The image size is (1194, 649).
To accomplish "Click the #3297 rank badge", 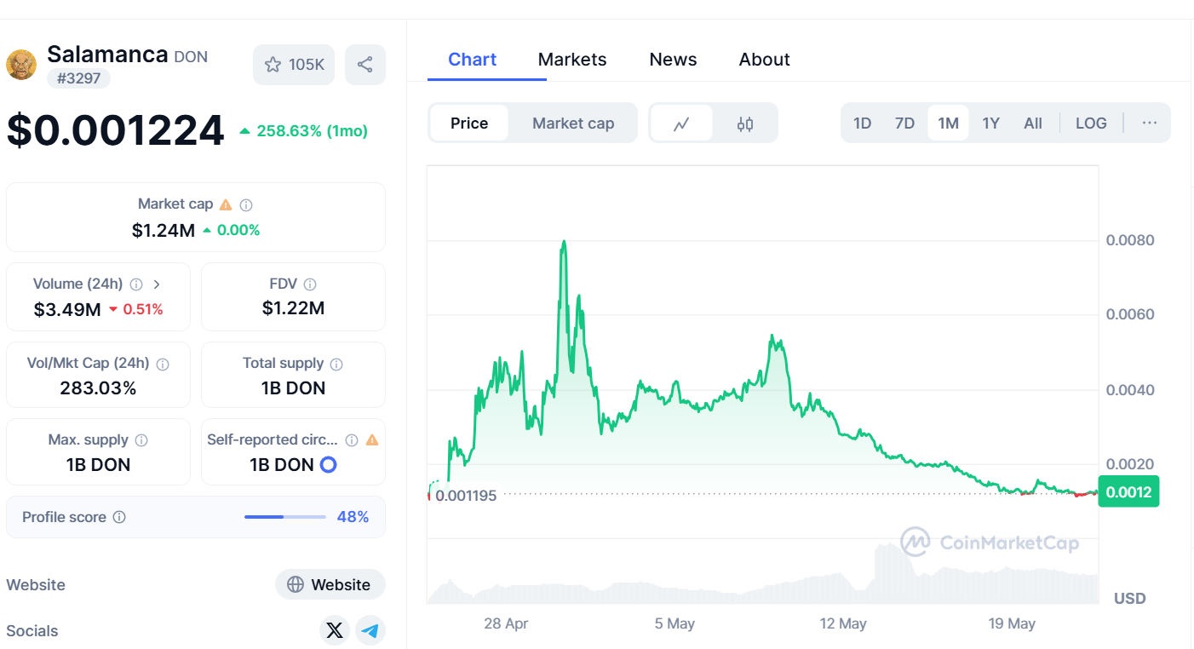I will (x=78, y=78).
